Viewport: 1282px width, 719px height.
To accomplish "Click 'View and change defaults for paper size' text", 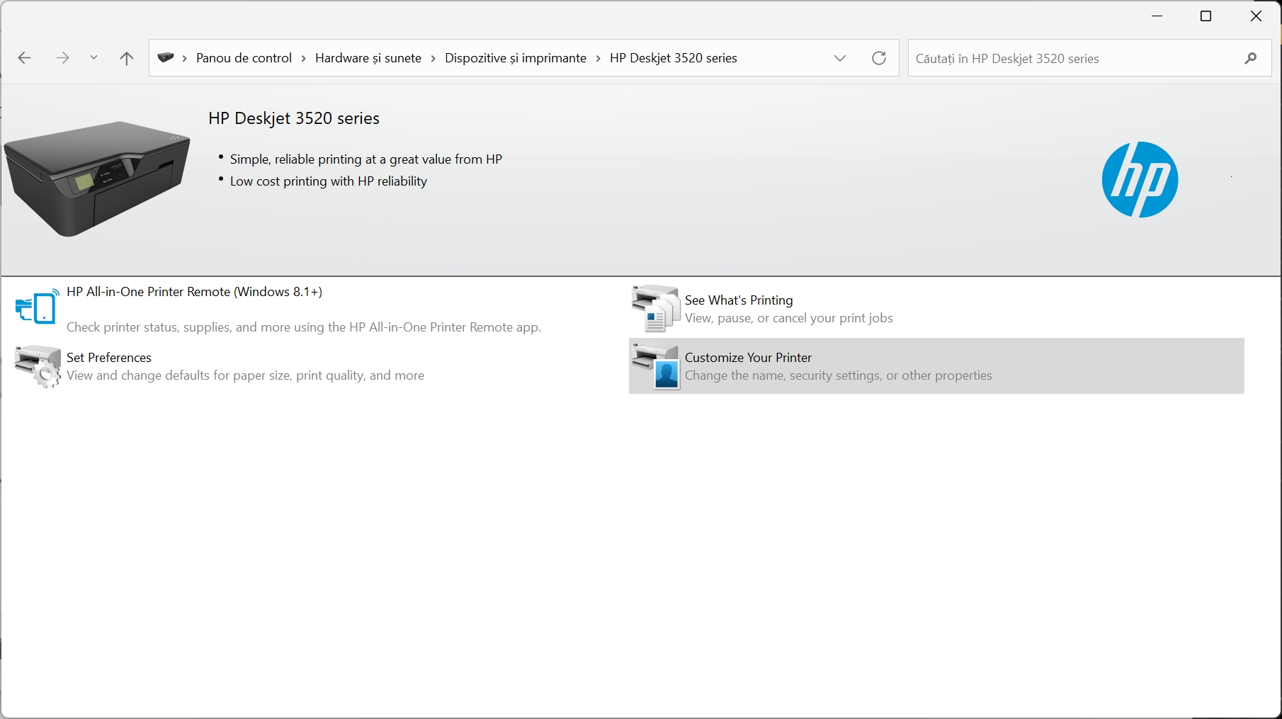I will point(246,375).
